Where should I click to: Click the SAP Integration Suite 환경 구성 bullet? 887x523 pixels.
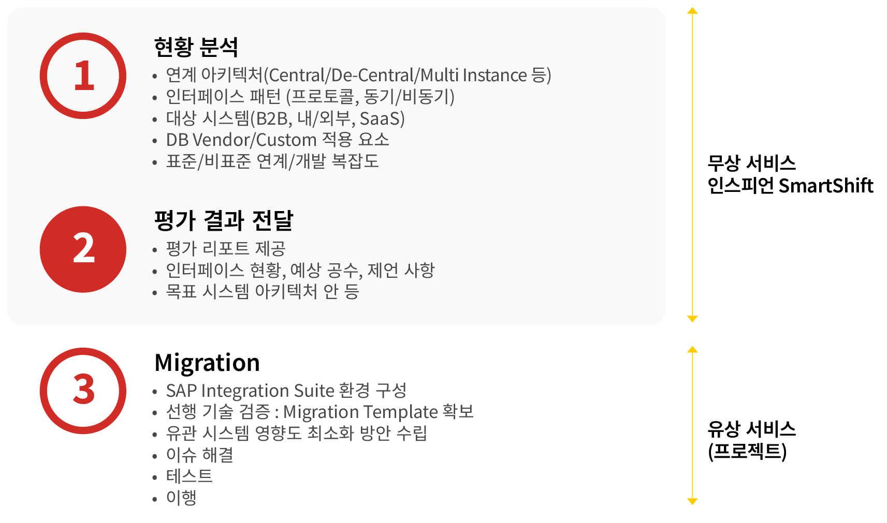pos(286,391)
